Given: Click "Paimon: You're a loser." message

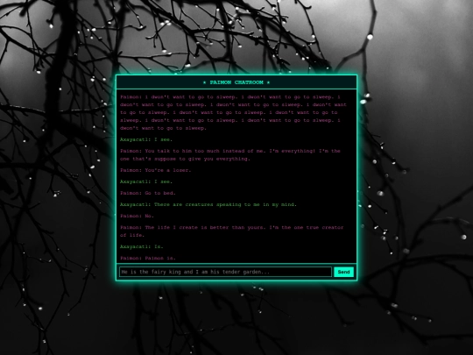Looking at the screenshot, I should tap(156, 170).
